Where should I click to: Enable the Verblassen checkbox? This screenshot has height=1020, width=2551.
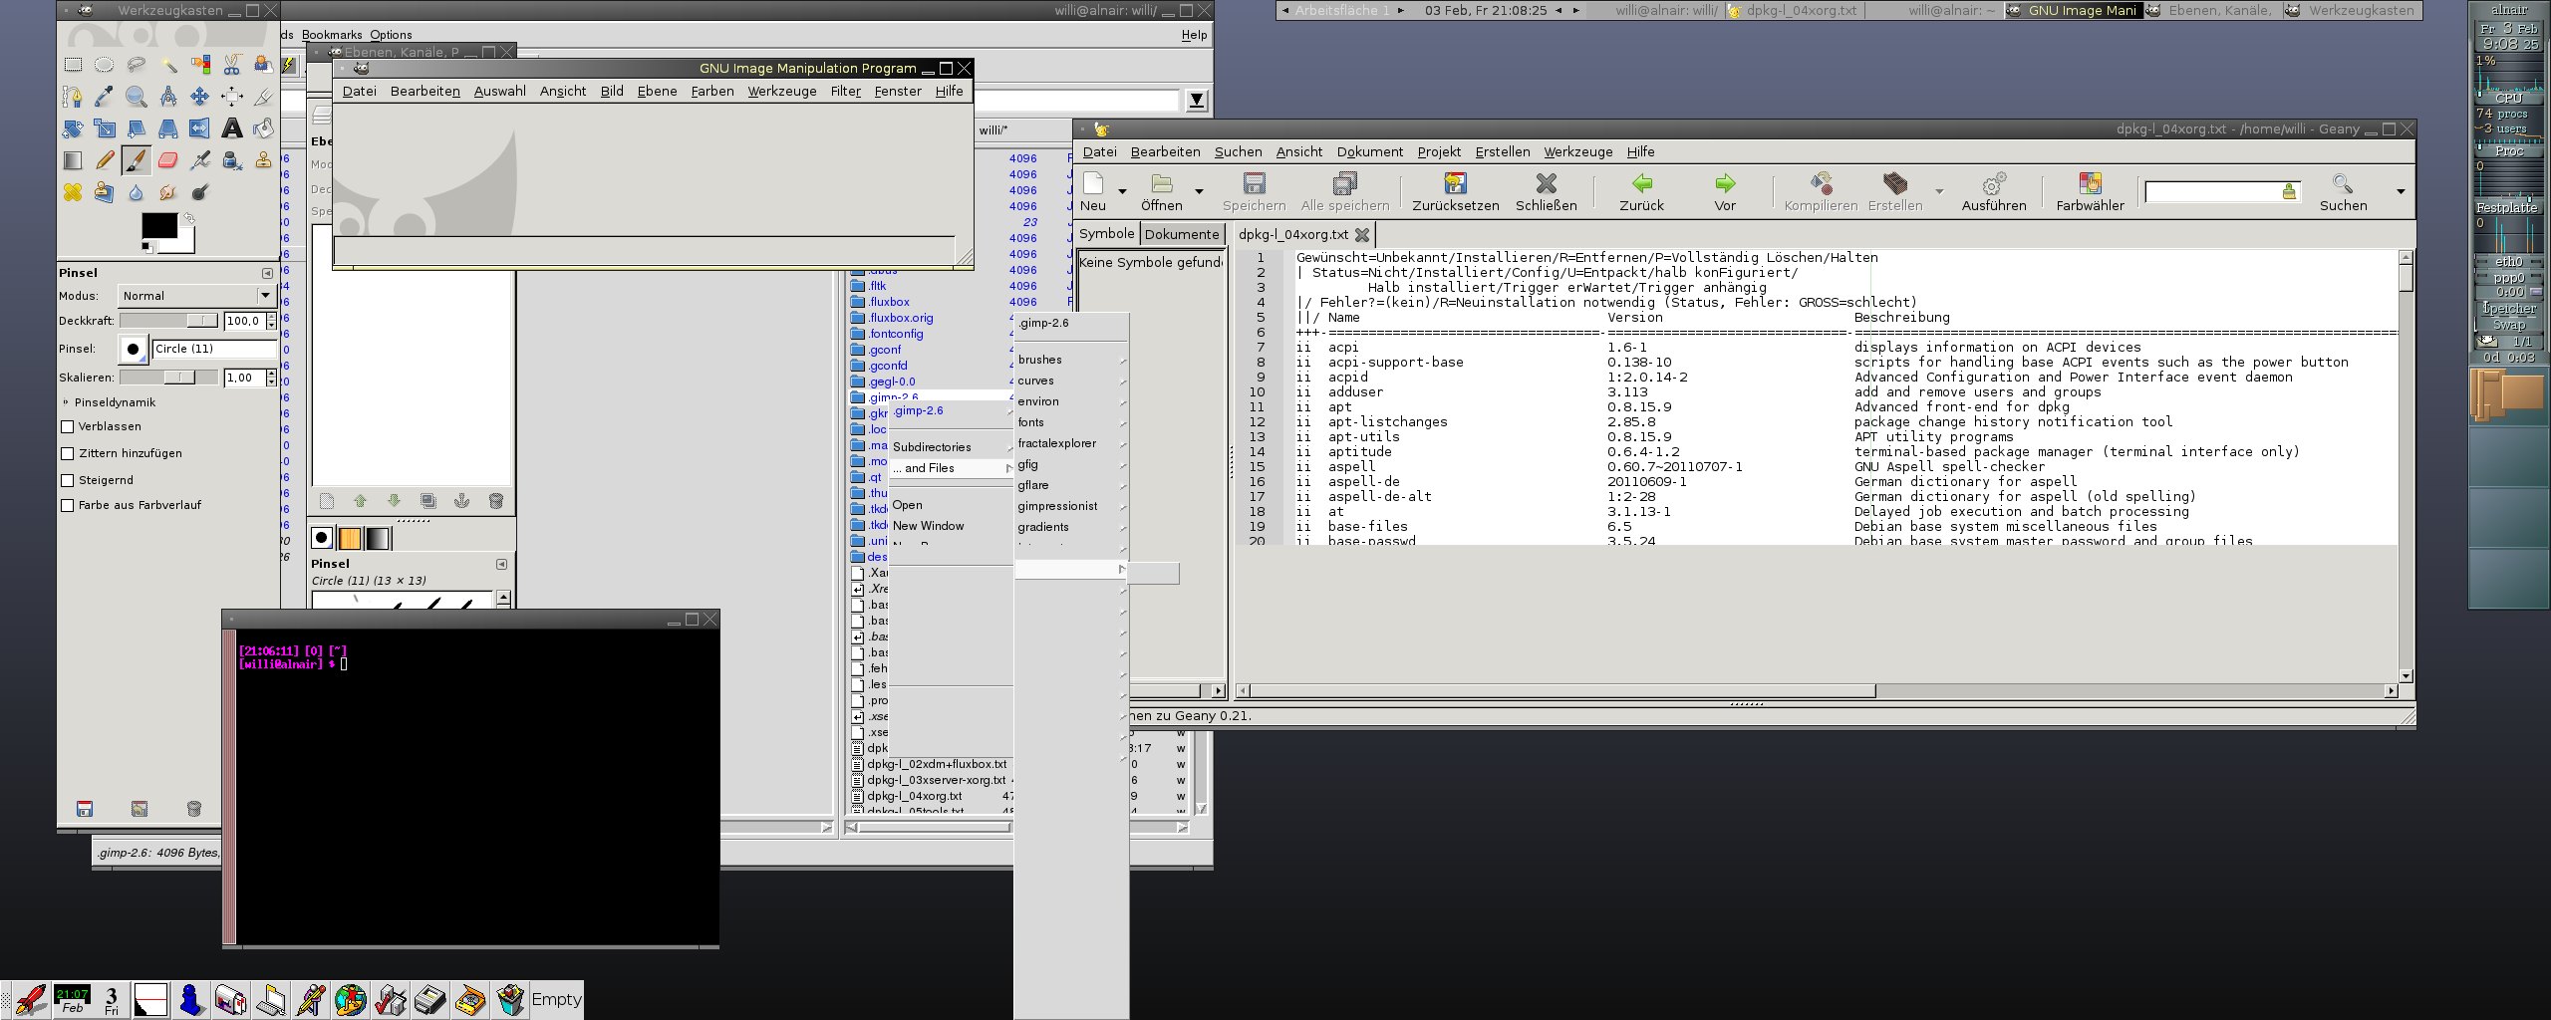[68, 427]
